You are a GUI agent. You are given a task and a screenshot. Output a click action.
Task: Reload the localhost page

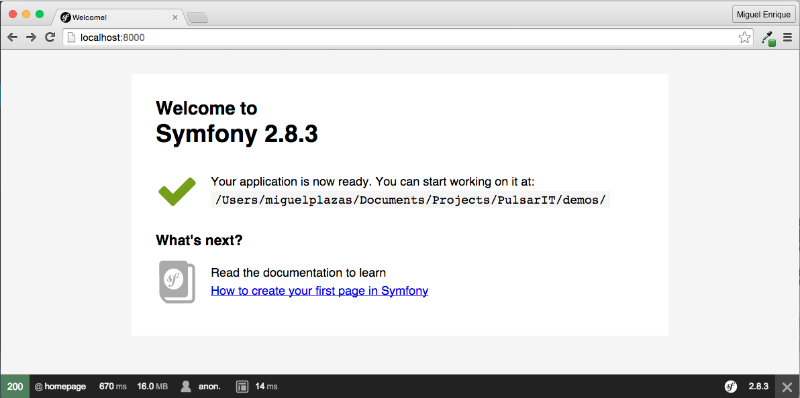[x=50, y=38]
